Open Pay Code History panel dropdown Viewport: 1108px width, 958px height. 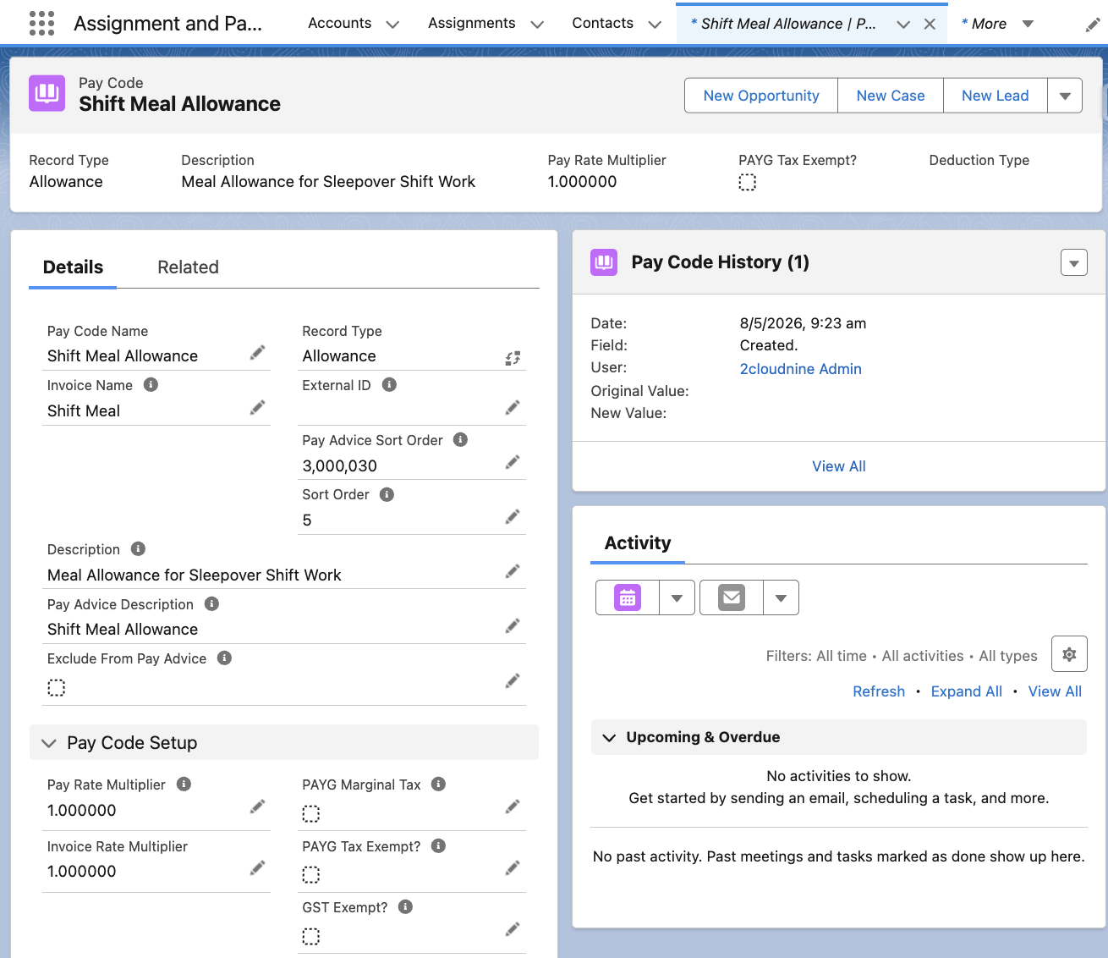(1074, 263)
